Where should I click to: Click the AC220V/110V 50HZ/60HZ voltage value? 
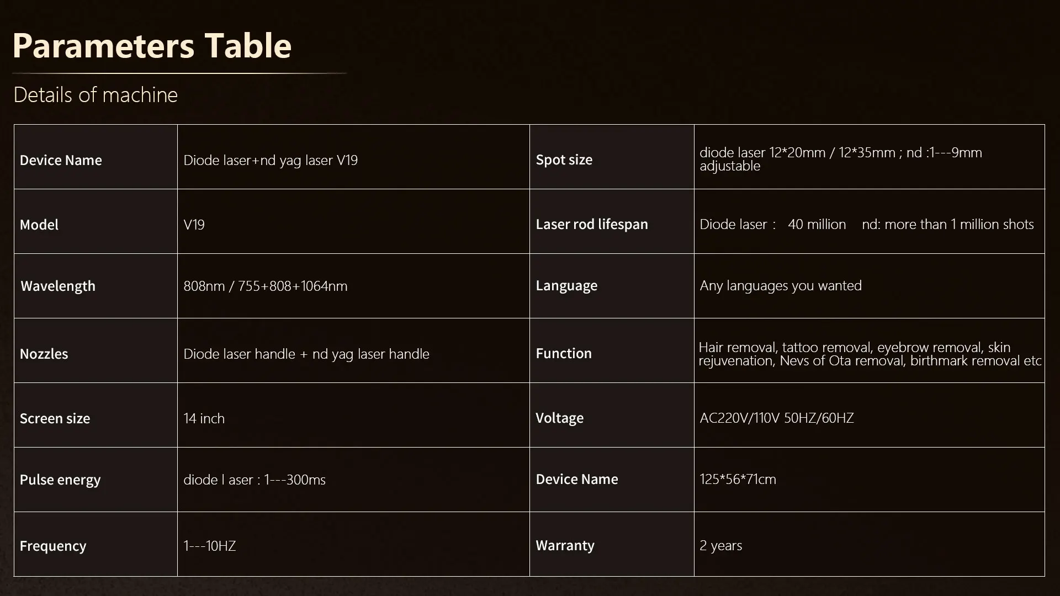(777, 418)
